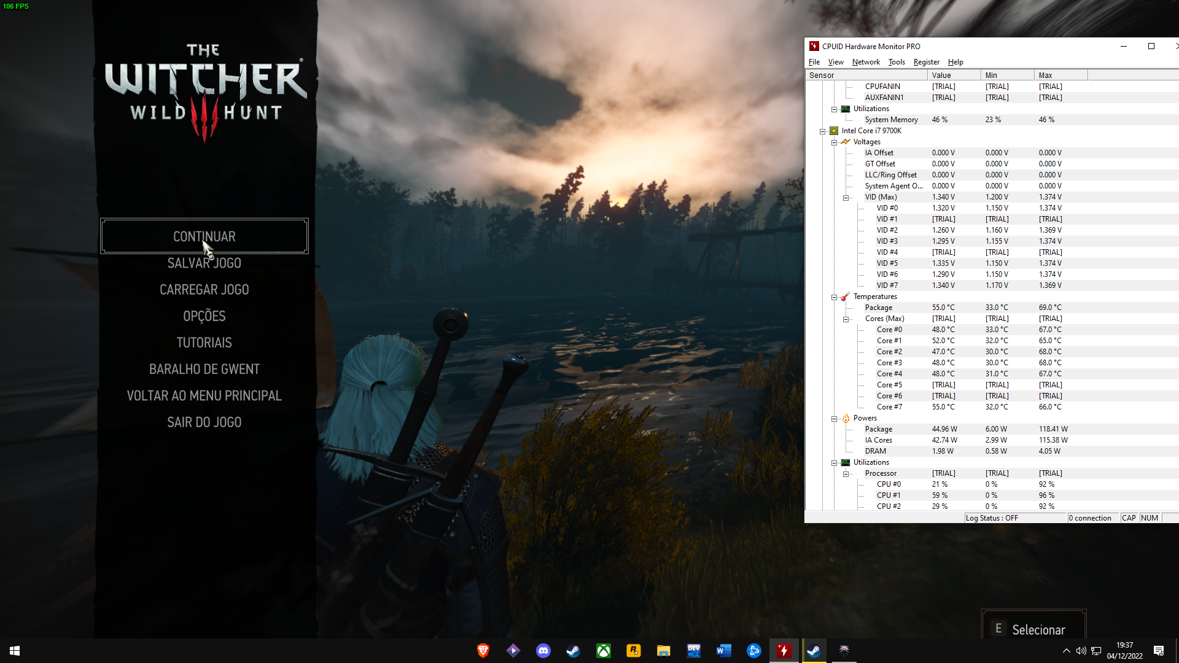Open the Tools menu in HWMonitor
The height and width of the screenshot is (663, 1179).
[x=897, y=62]
